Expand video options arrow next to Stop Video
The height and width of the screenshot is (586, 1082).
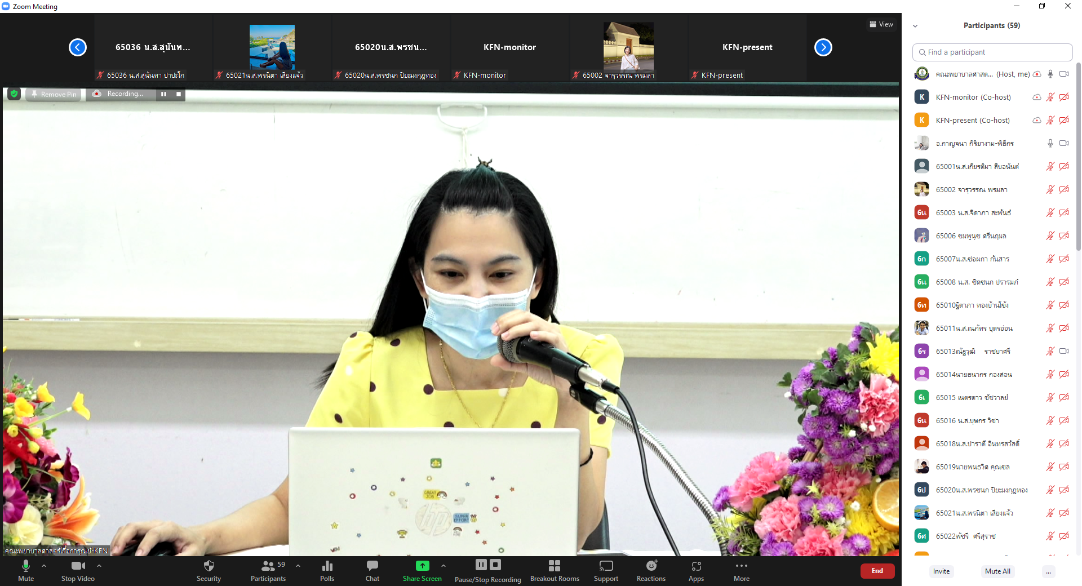pos(99,565)
